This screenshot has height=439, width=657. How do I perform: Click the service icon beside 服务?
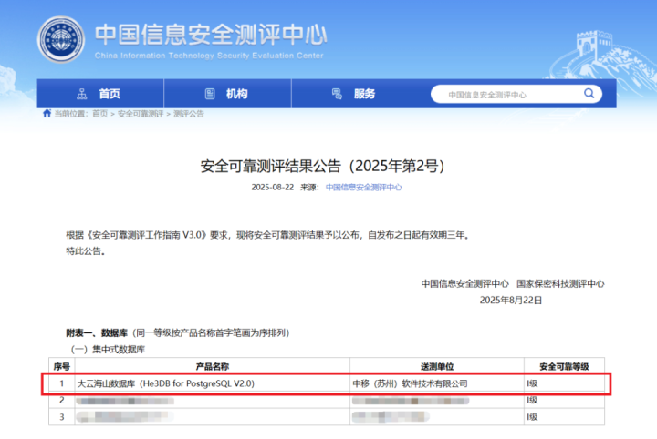point(337,94)
